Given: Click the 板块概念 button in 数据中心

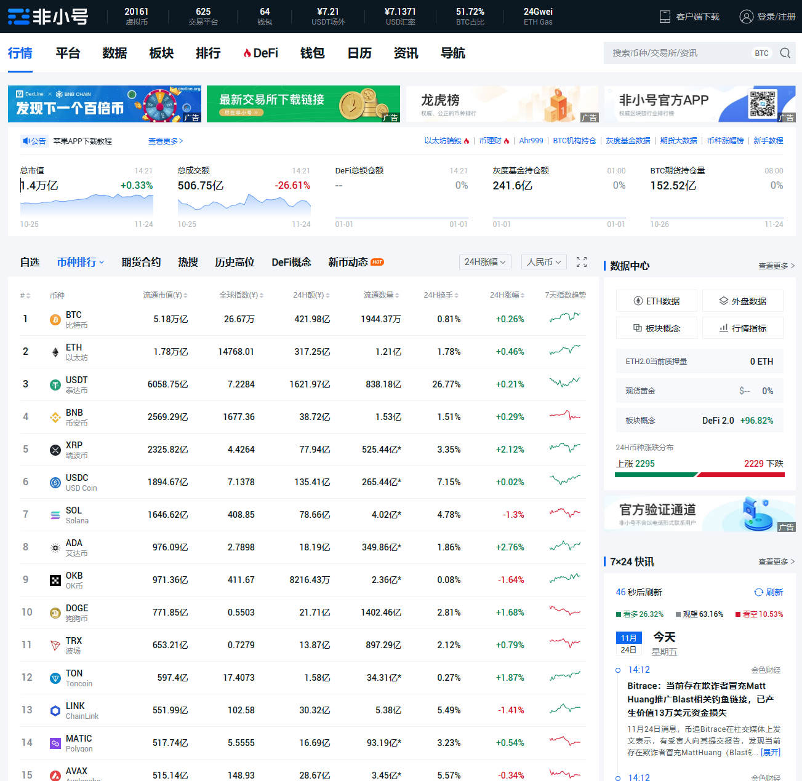Looking at the screenshot, I should click(657, 328).
